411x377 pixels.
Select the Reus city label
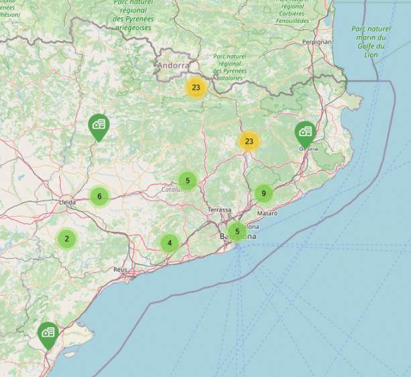click(120, 269)
